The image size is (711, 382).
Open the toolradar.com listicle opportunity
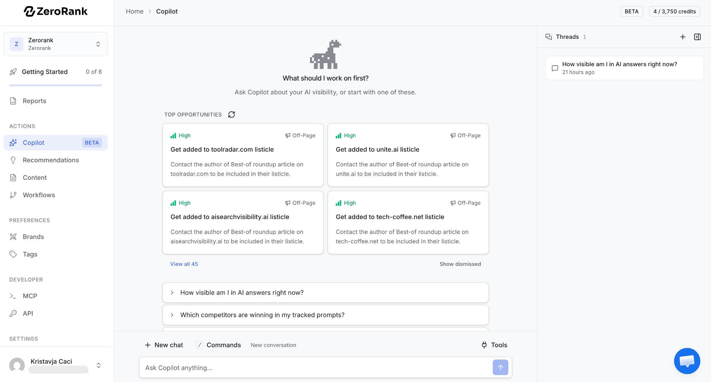coord(243,155)
